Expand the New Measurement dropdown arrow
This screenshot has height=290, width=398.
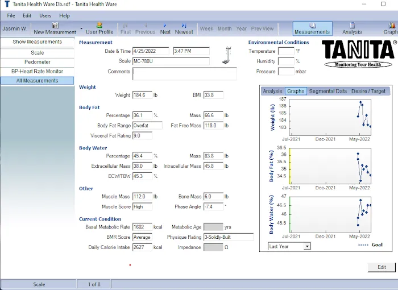(x=81, y=28)
